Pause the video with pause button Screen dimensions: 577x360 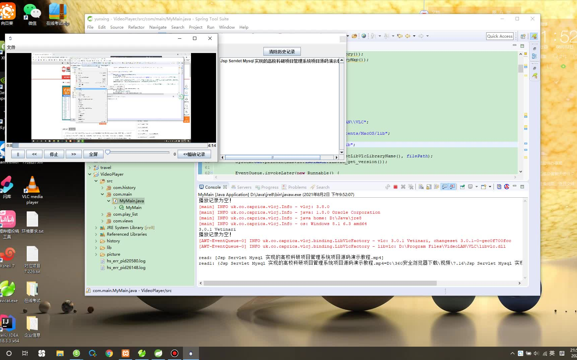pyautogui.click(x=18, y=154)
